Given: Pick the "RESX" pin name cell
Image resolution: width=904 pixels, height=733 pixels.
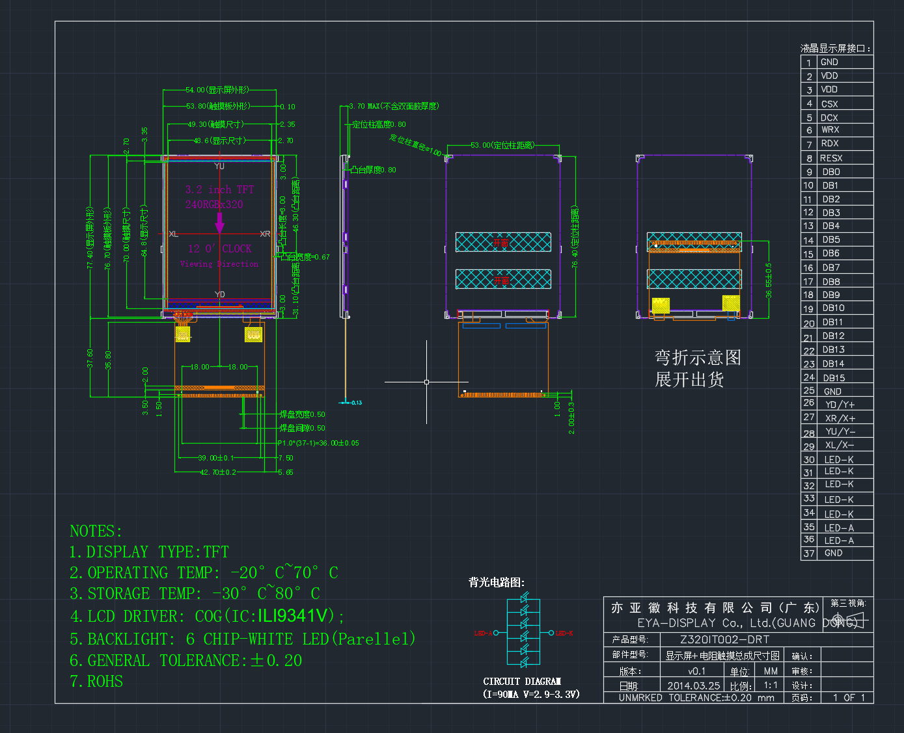Looking at the screenshot, I should [x=831, y=158].
